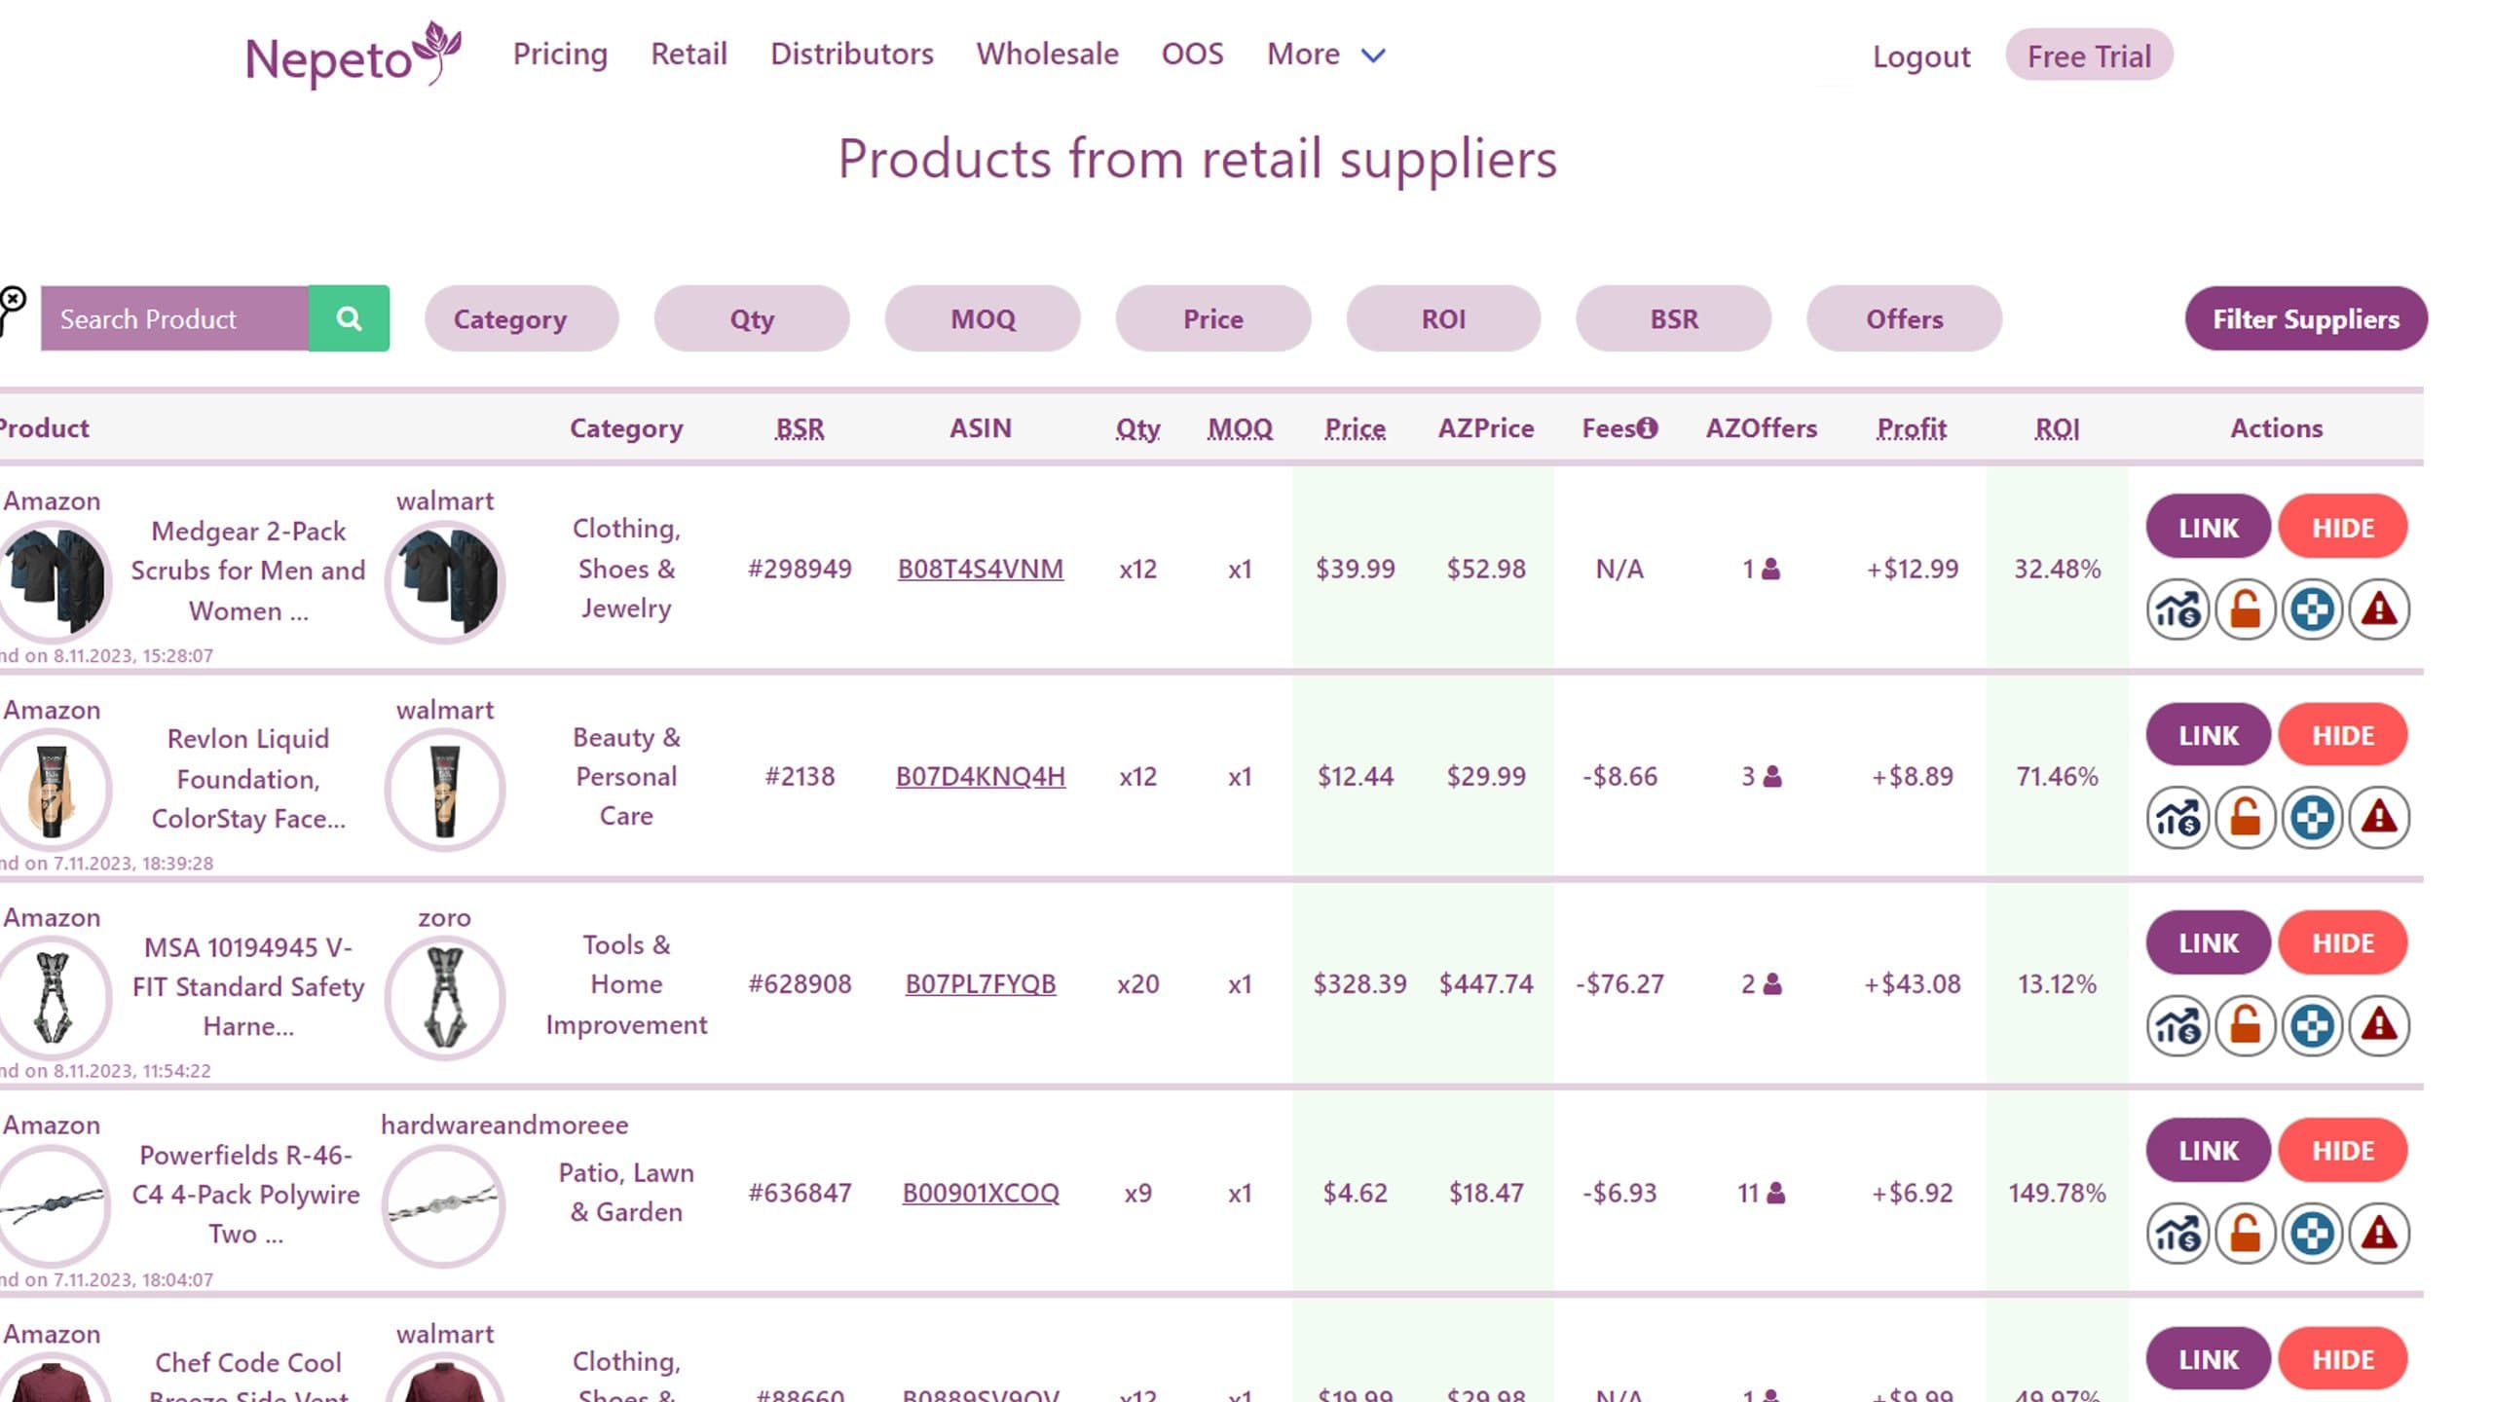The width and height of the screenshot is (2493, 1402).
Task: Open the Pricing page
Action: pyautogui.click(x=560, y=55)
